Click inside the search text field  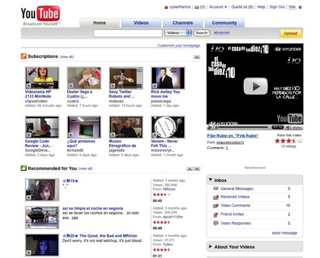click(x=128, y=33)
